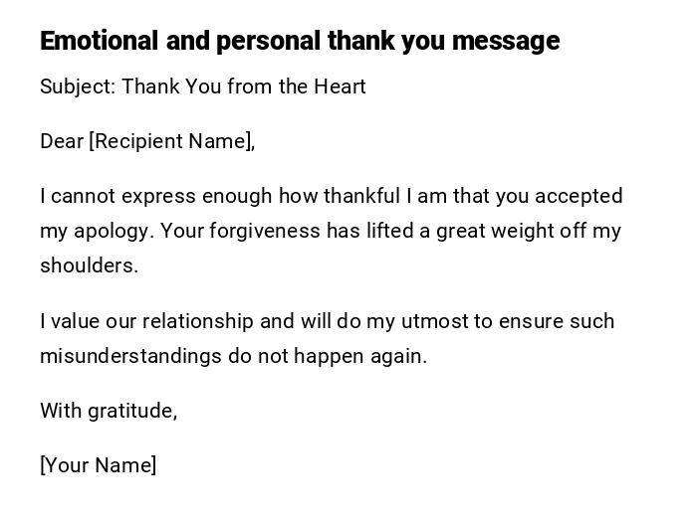This screenshot has width=697, height=527.
Task: Click the word "Dear" in the greeting
Action: (x=62, y=142)
